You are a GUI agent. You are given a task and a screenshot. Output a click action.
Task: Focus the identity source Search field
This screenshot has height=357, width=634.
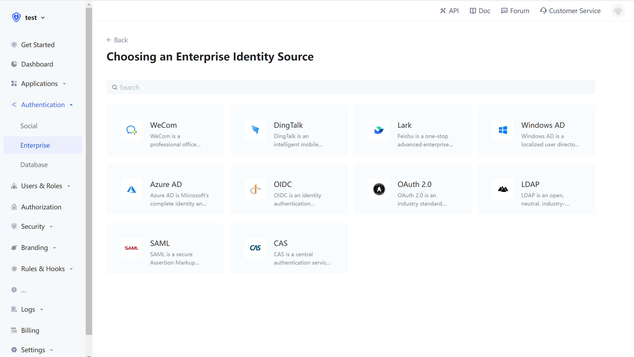click(351, 87)
